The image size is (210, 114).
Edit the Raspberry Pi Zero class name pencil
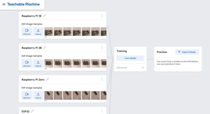pos(47,79)
